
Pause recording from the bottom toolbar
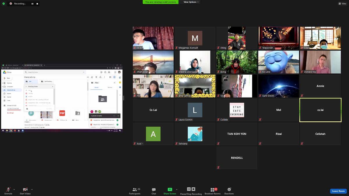tap(189, 189)
